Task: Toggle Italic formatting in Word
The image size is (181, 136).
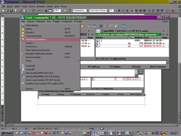Action: pos(123,11)
